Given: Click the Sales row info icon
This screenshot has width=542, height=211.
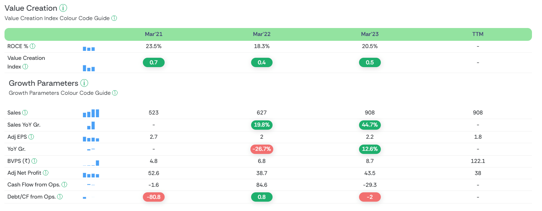Looking at the screenshot, I should pyautogui.click(x=25, y=113).
